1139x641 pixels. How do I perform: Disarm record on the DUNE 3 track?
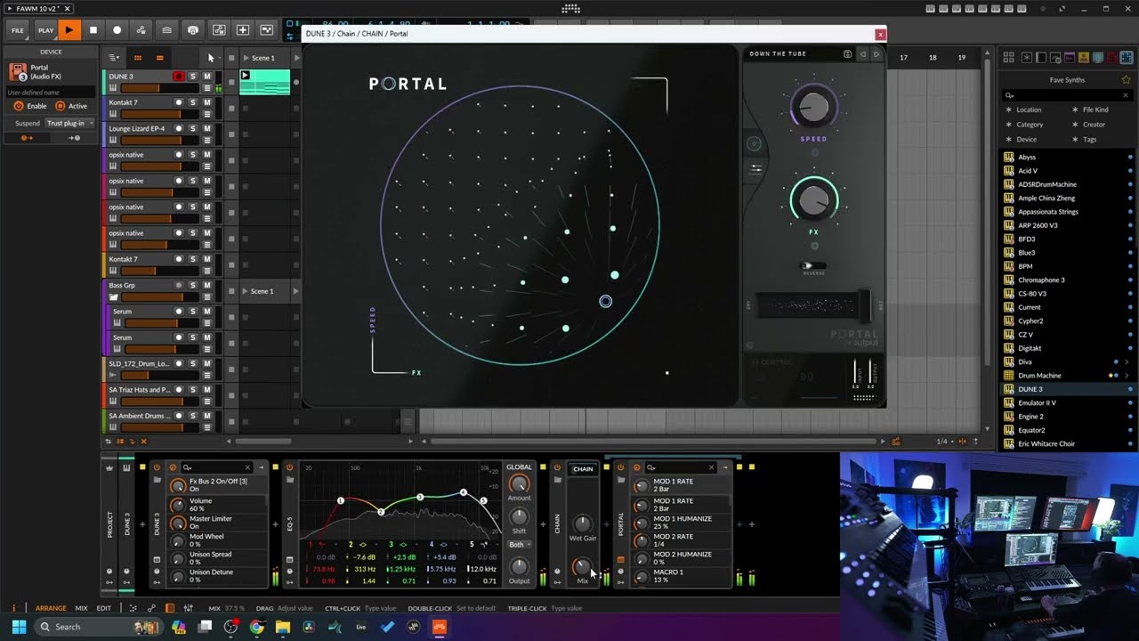(178, 77)
